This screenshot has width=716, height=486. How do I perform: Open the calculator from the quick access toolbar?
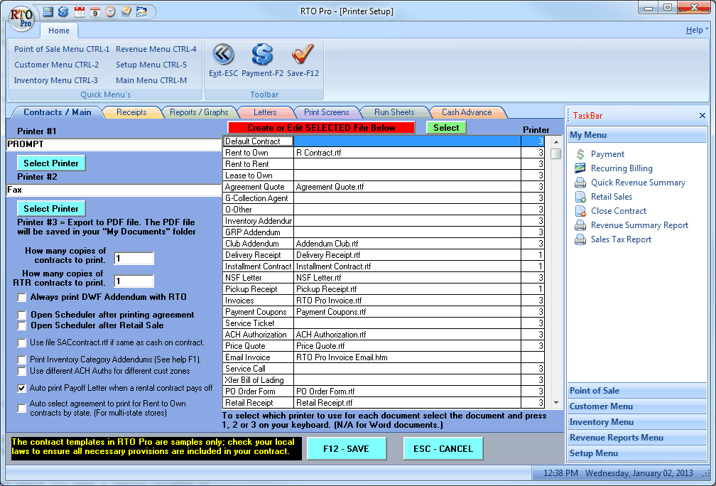48,11
